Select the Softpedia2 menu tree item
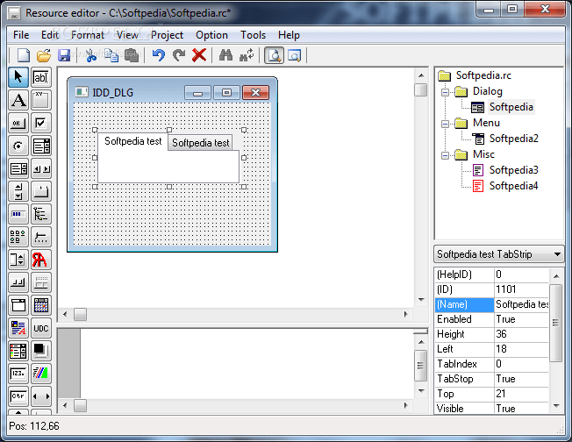 coord(513,139)
